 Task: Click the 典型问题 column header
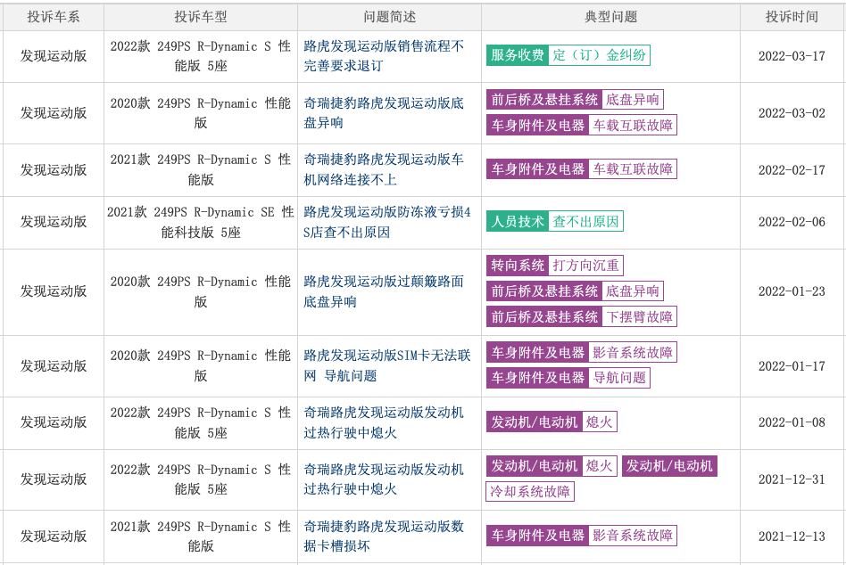610,17
